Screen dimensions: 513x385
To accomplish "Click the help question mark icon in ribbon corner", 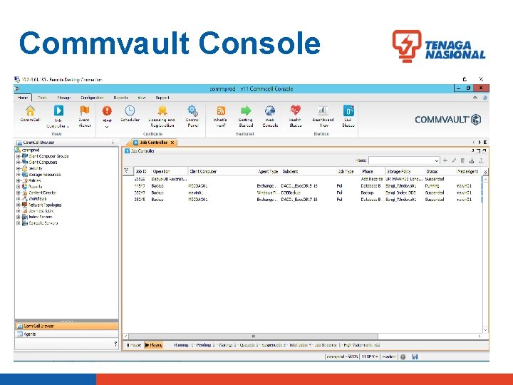I will coord(485,98).
